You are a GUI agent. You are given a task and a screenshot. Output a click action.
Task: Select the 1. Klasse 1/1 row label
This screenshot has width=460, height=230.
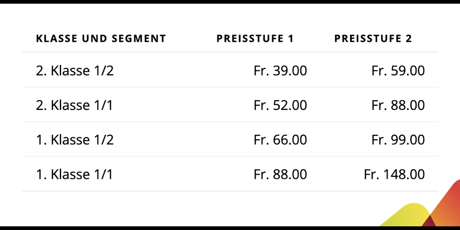75,174
